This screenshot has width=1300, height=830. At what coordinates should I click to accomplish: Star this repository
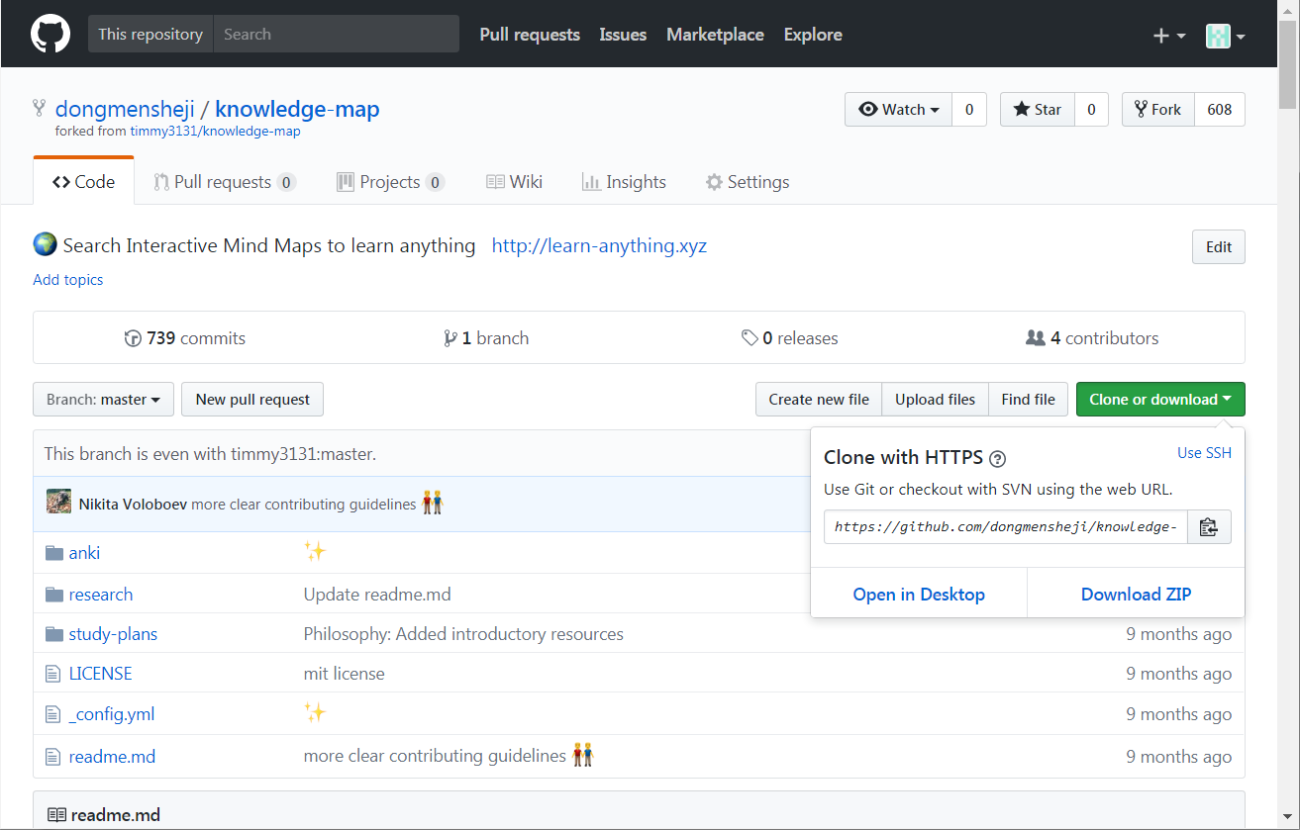coord(1038,110)
